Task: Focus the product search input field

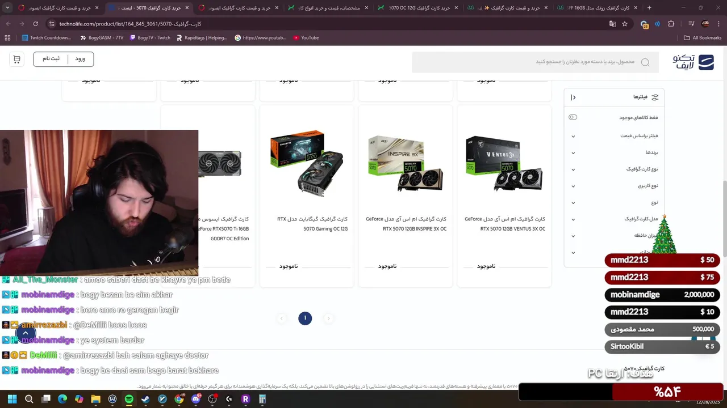Action: [x=535, y=62]
